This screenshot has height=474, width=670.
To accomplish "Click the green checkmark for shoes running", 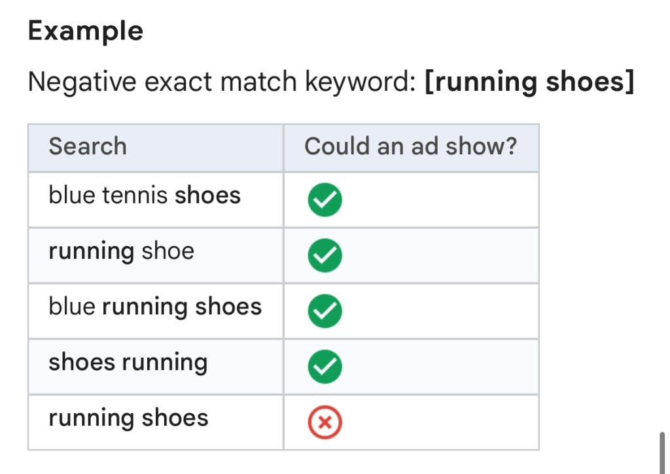I will click(x=325, y=367).
